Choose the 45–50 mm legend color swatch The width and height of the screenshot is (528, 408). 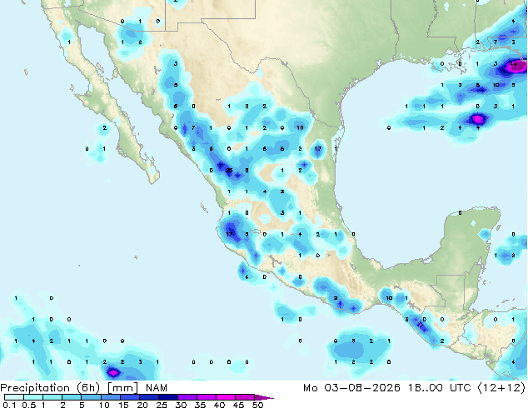click(245, 397)
